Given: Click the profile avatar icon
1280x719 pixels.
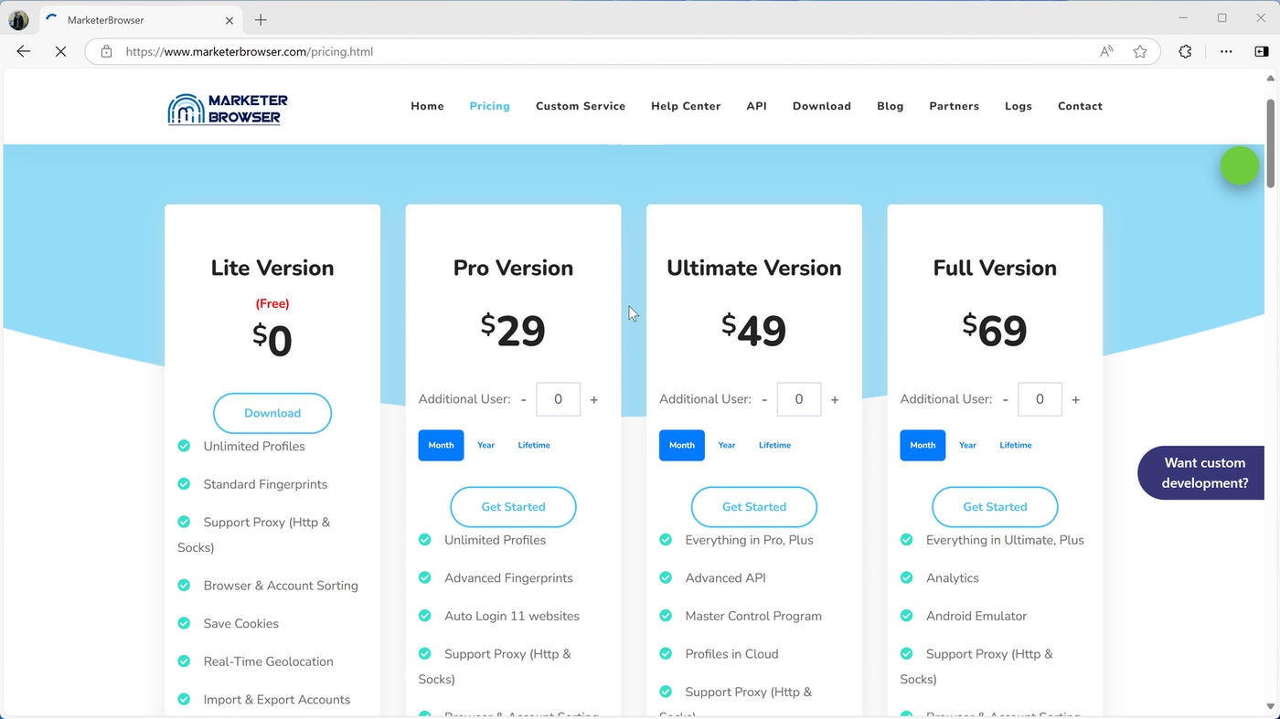Looking at the screenshot, I should point(18,20).
